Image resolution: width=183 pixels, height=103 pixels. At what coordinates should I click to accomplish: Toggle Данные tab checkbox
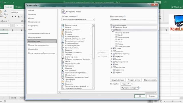coord(114,59)
